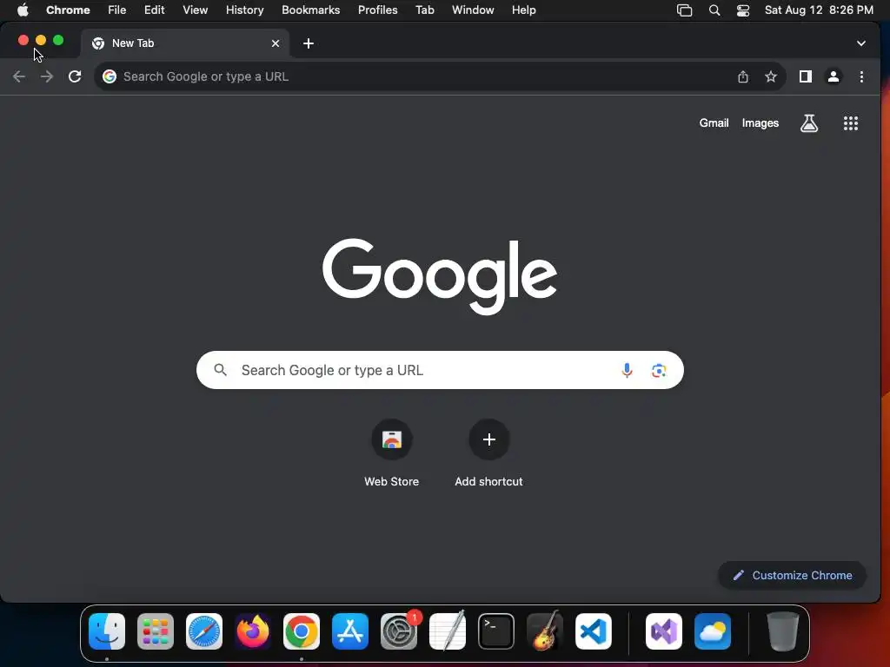Bookmark this tab with the star icon
The image size is (890, 667).
(771, 76)
